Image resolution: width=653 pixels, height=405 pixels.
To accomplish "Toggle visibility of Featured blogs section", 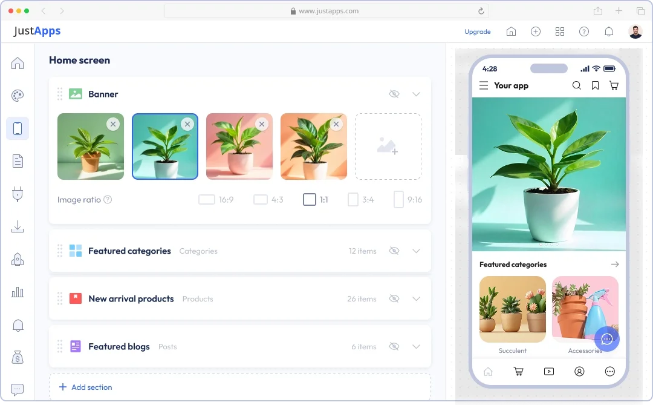I will tap(394, 347).
